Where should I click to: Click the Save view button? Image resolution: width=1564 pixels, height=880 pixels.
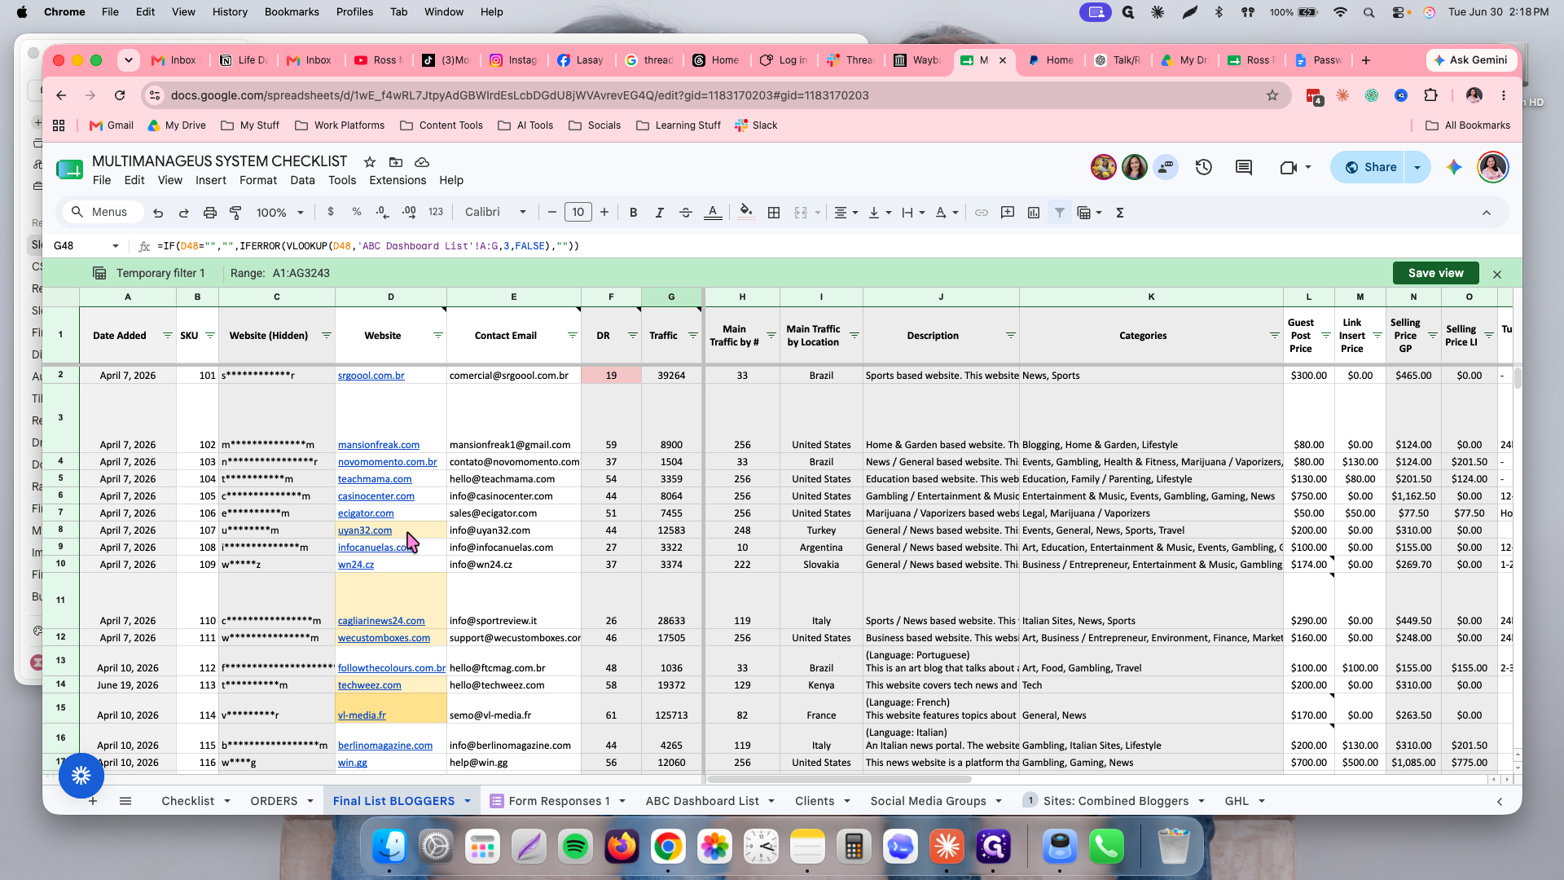click(1435, 273)
